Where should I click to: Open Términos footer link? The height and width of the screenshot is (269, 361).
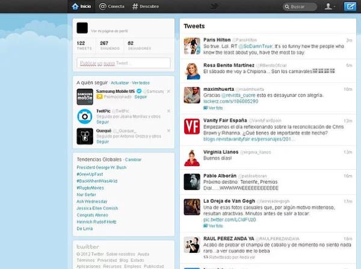(85, 260)
